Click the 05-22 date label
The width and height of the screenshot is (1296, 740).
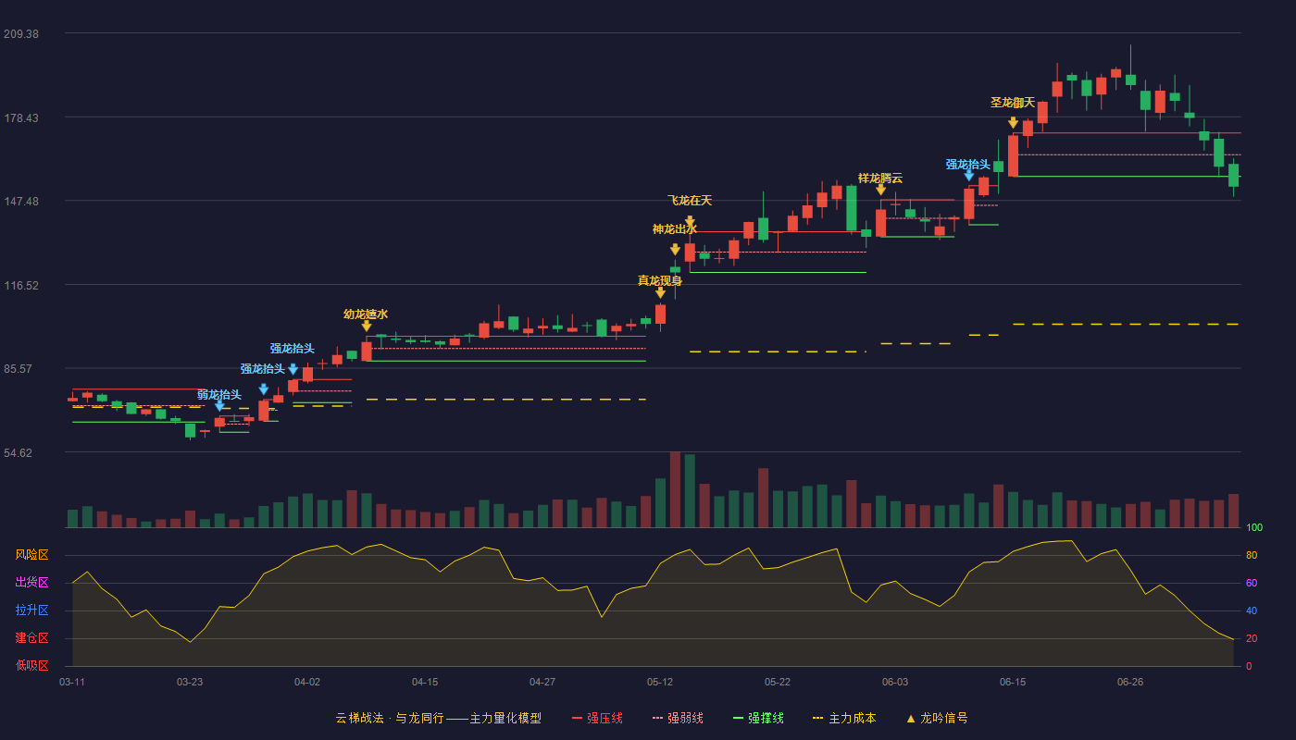tap(778, 682)
